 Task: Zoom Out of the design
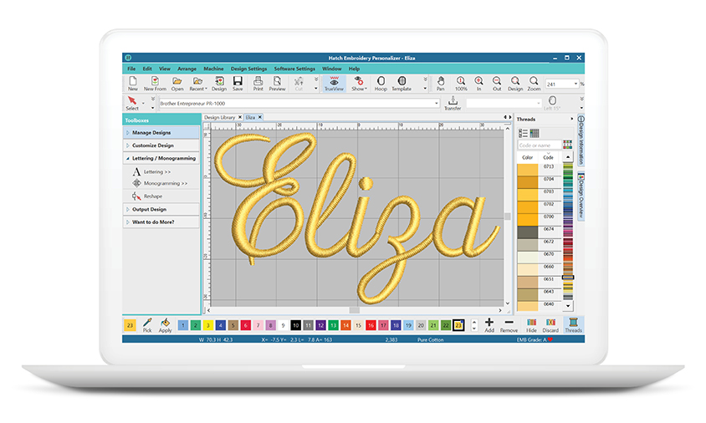click(497, 84)
